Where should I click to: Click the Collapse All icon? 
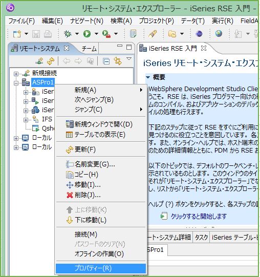[106, 61]
